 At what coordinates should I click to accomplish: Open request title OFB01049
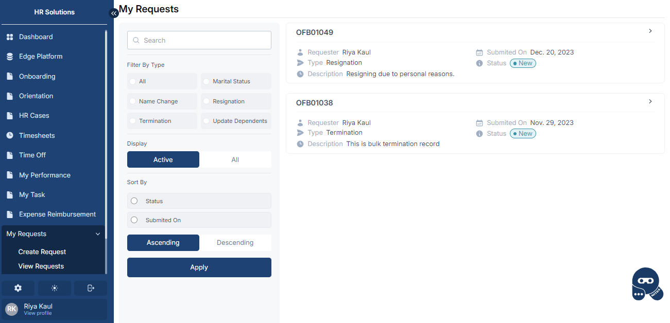pos(315,32)
